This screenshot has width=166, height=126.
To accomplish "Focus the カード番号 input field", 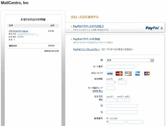I will (x=120, y=67).
